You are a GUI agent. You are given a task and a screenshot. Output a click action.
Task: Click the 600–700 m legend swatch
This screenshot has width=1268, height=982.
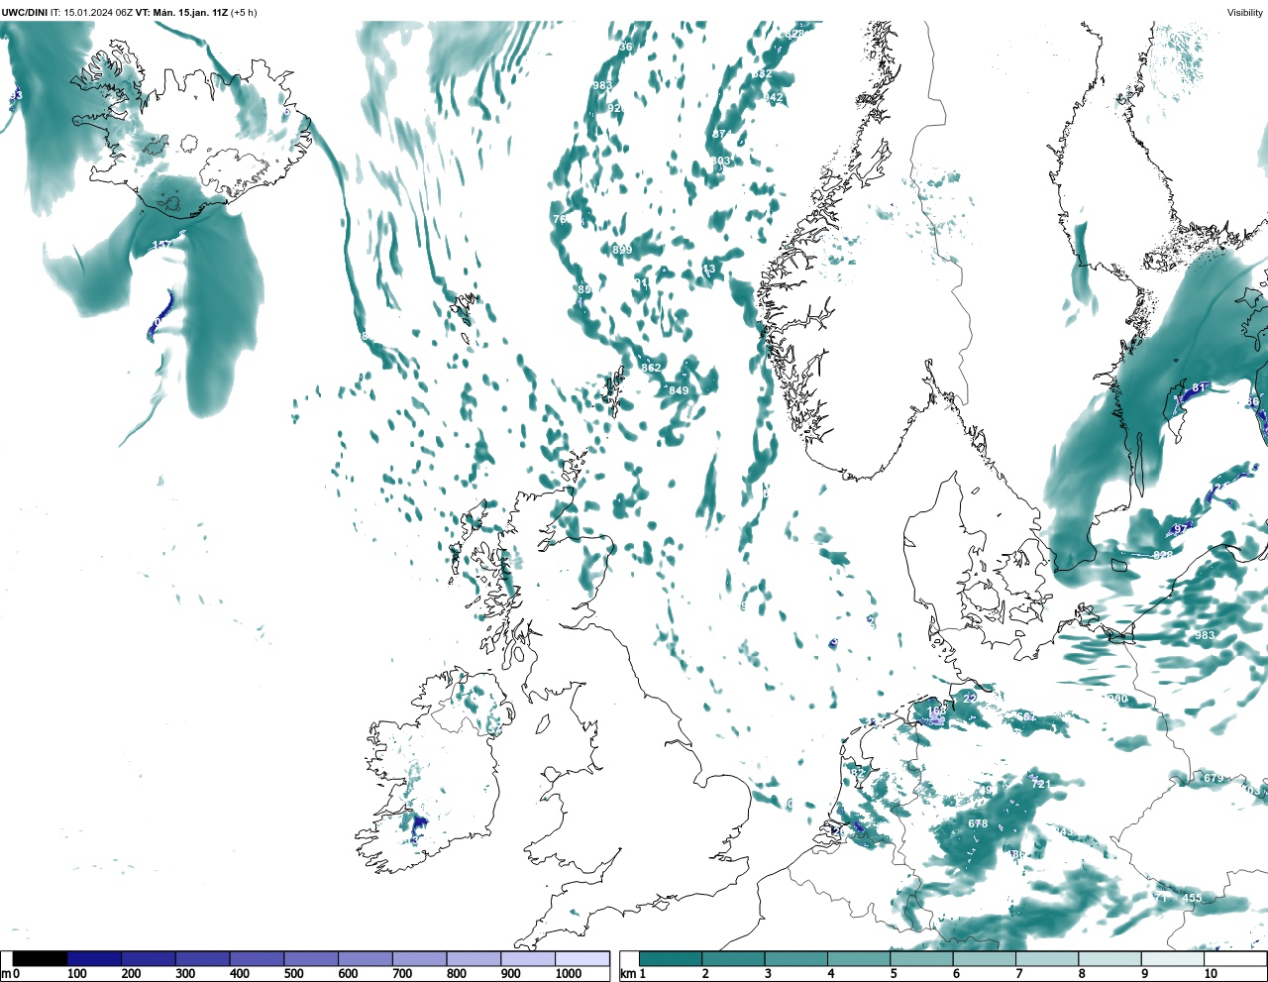(x=365, y=959)
